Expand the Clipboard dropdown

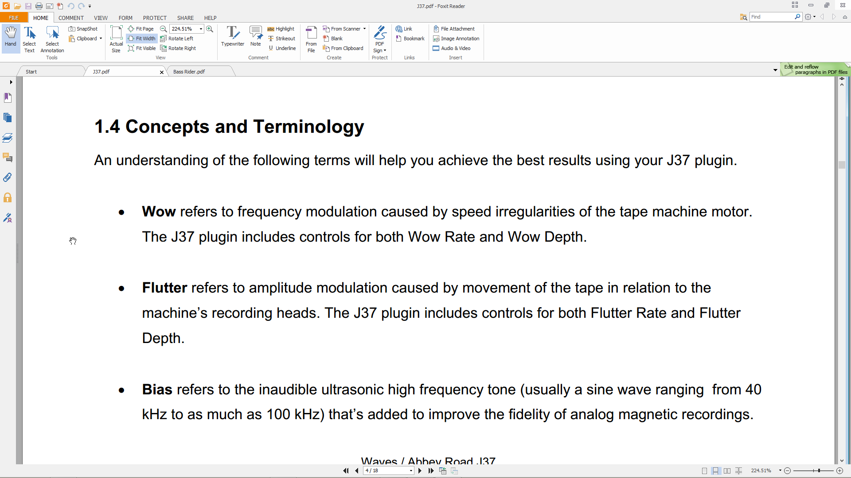(101, 39)
